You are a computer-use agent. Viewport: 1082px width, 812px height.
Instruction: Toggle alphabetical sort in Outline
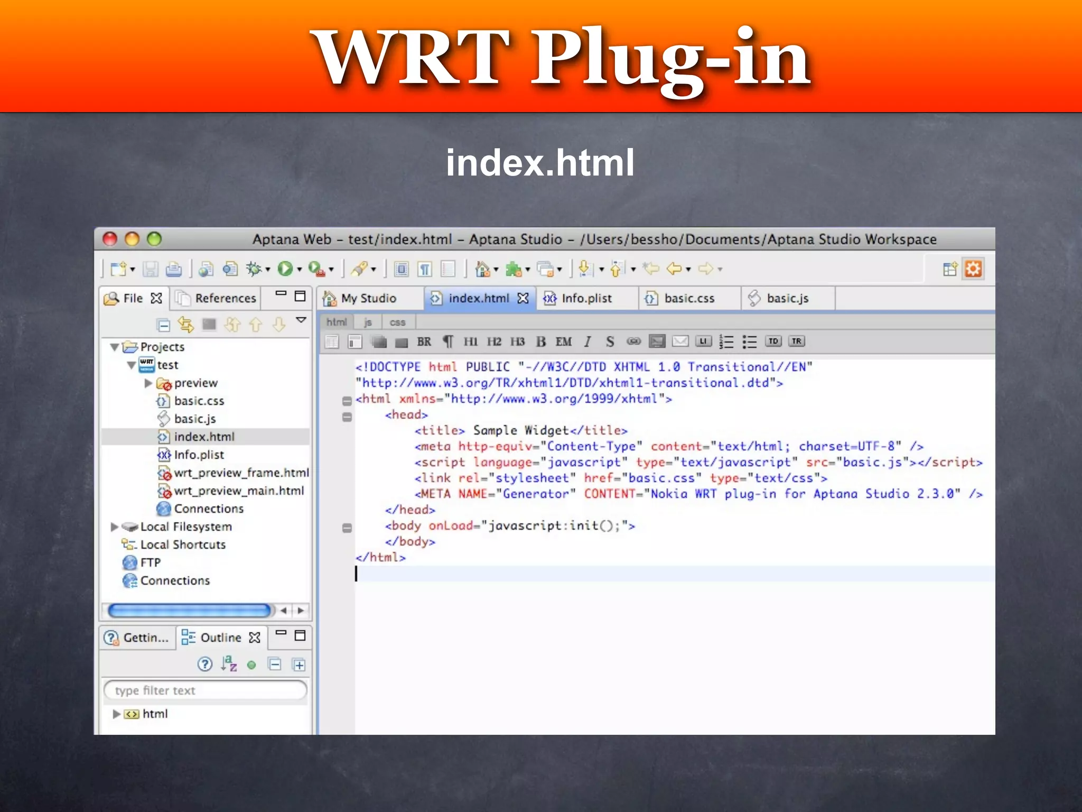coord(229,664)
